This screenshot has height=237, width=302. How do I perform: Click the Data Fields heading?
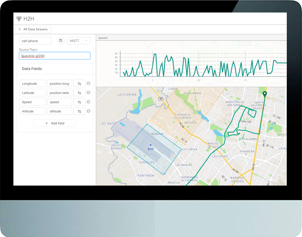tap(32, 69)
